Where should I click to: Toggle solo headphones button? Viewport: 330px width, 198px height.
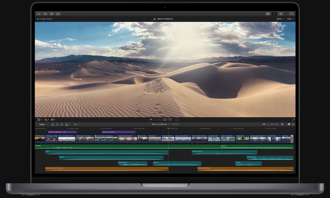272,124
